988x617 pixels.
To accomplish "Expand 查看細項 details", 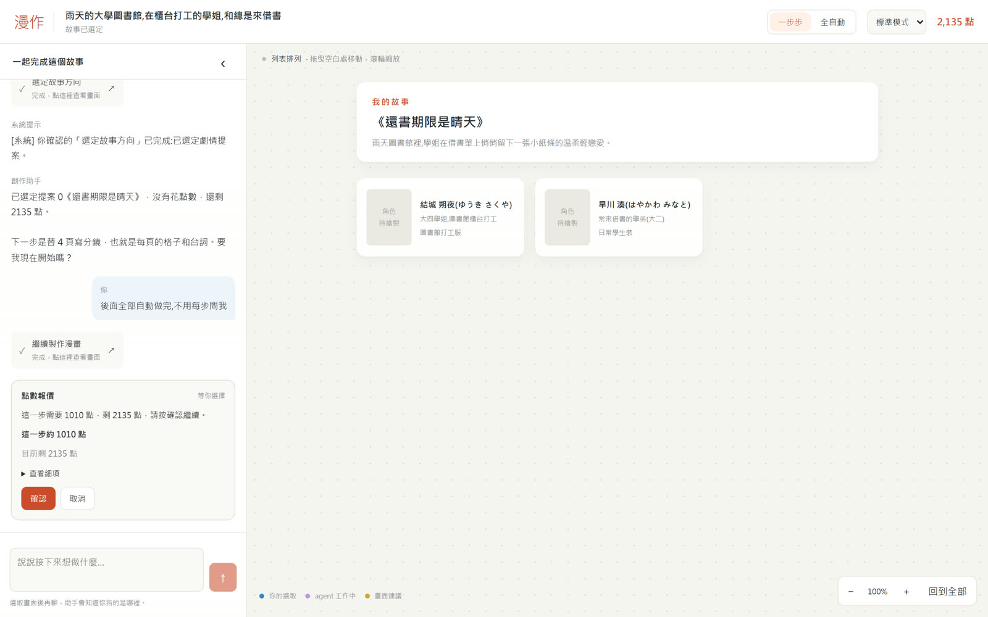I will (41, 474).
